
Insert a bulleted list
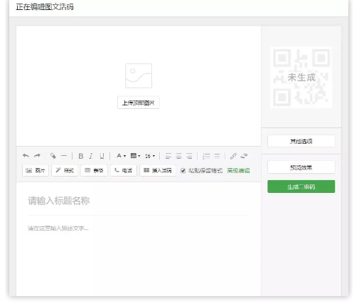pyautogui.click(x=217, y=156)
